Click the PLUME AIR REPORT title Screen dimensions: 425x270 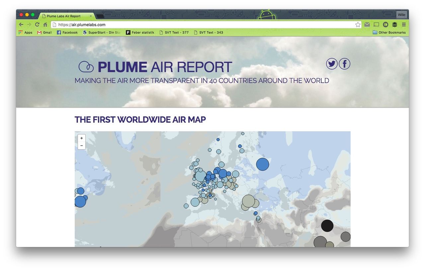point(165,67)
